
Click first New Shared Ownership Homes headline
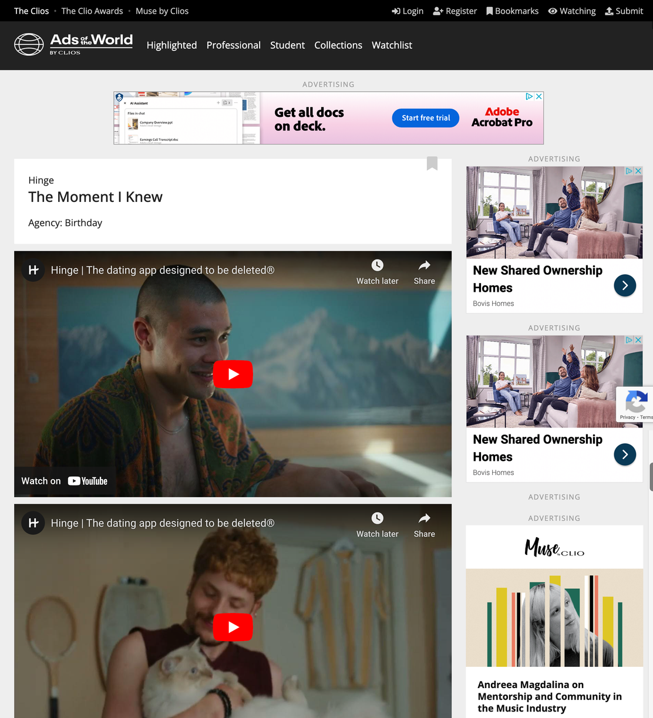tap(538, 279)
